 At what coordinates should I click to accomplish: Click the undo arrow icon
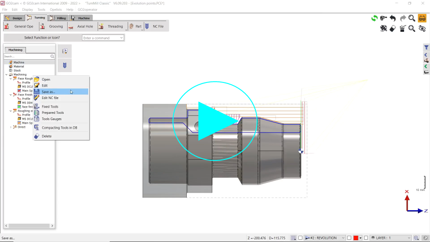[x=393, y=18]
